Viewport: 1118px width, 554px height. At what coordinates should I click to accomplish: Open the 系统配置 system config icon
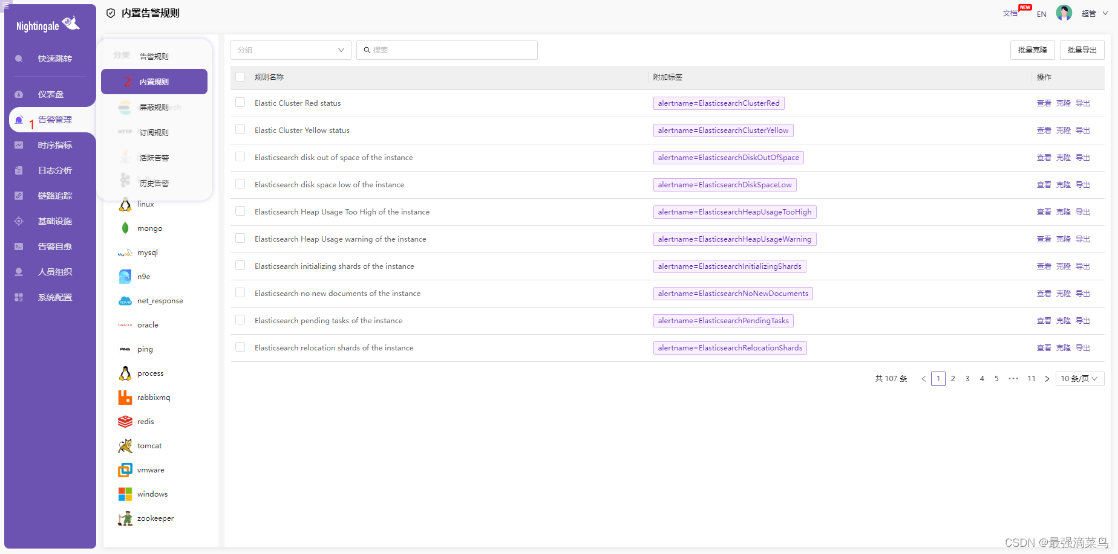click(x=19, y=297)
